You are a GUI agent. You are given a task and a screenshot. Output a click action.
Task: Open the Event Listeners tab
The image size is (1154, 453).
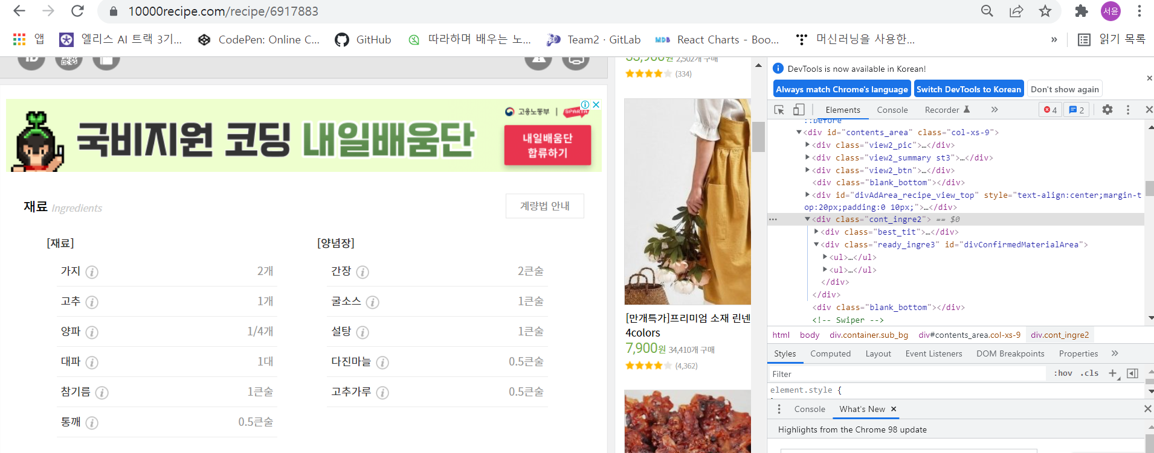coord(933,353)
